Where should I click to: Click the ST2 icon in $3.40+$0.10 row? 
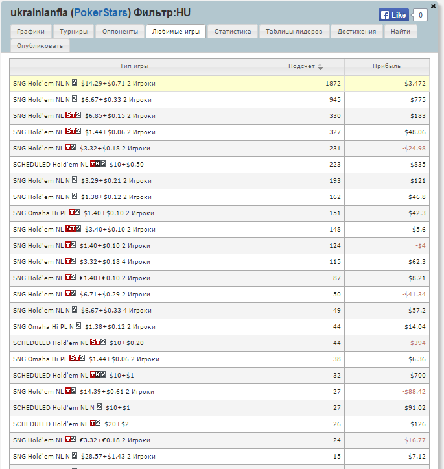[73, 228]
